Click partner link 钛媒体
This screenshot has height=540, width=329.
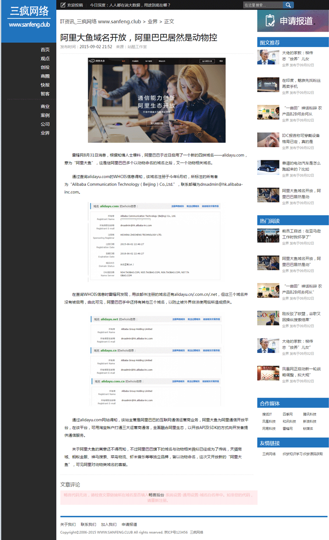[x=308, y=428]
